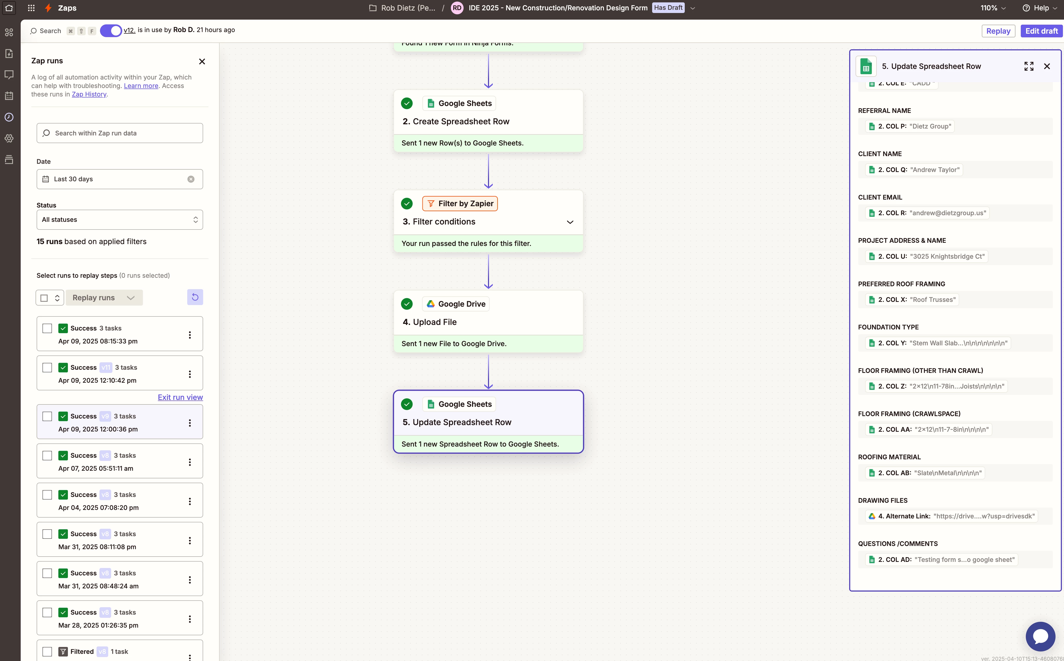Select the Filtered 1 task run checkbox
The width and height of the screenshot is (1064, 661).
[47, 652]
